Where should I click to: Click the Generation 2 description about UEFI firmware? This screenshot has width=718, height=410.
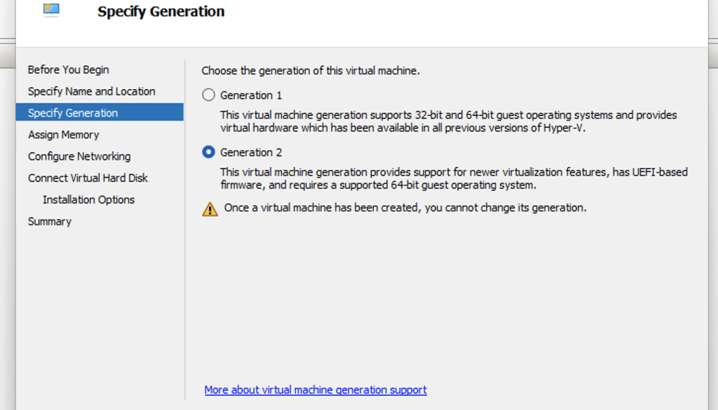pyautogui.click(x=453, y=179)
